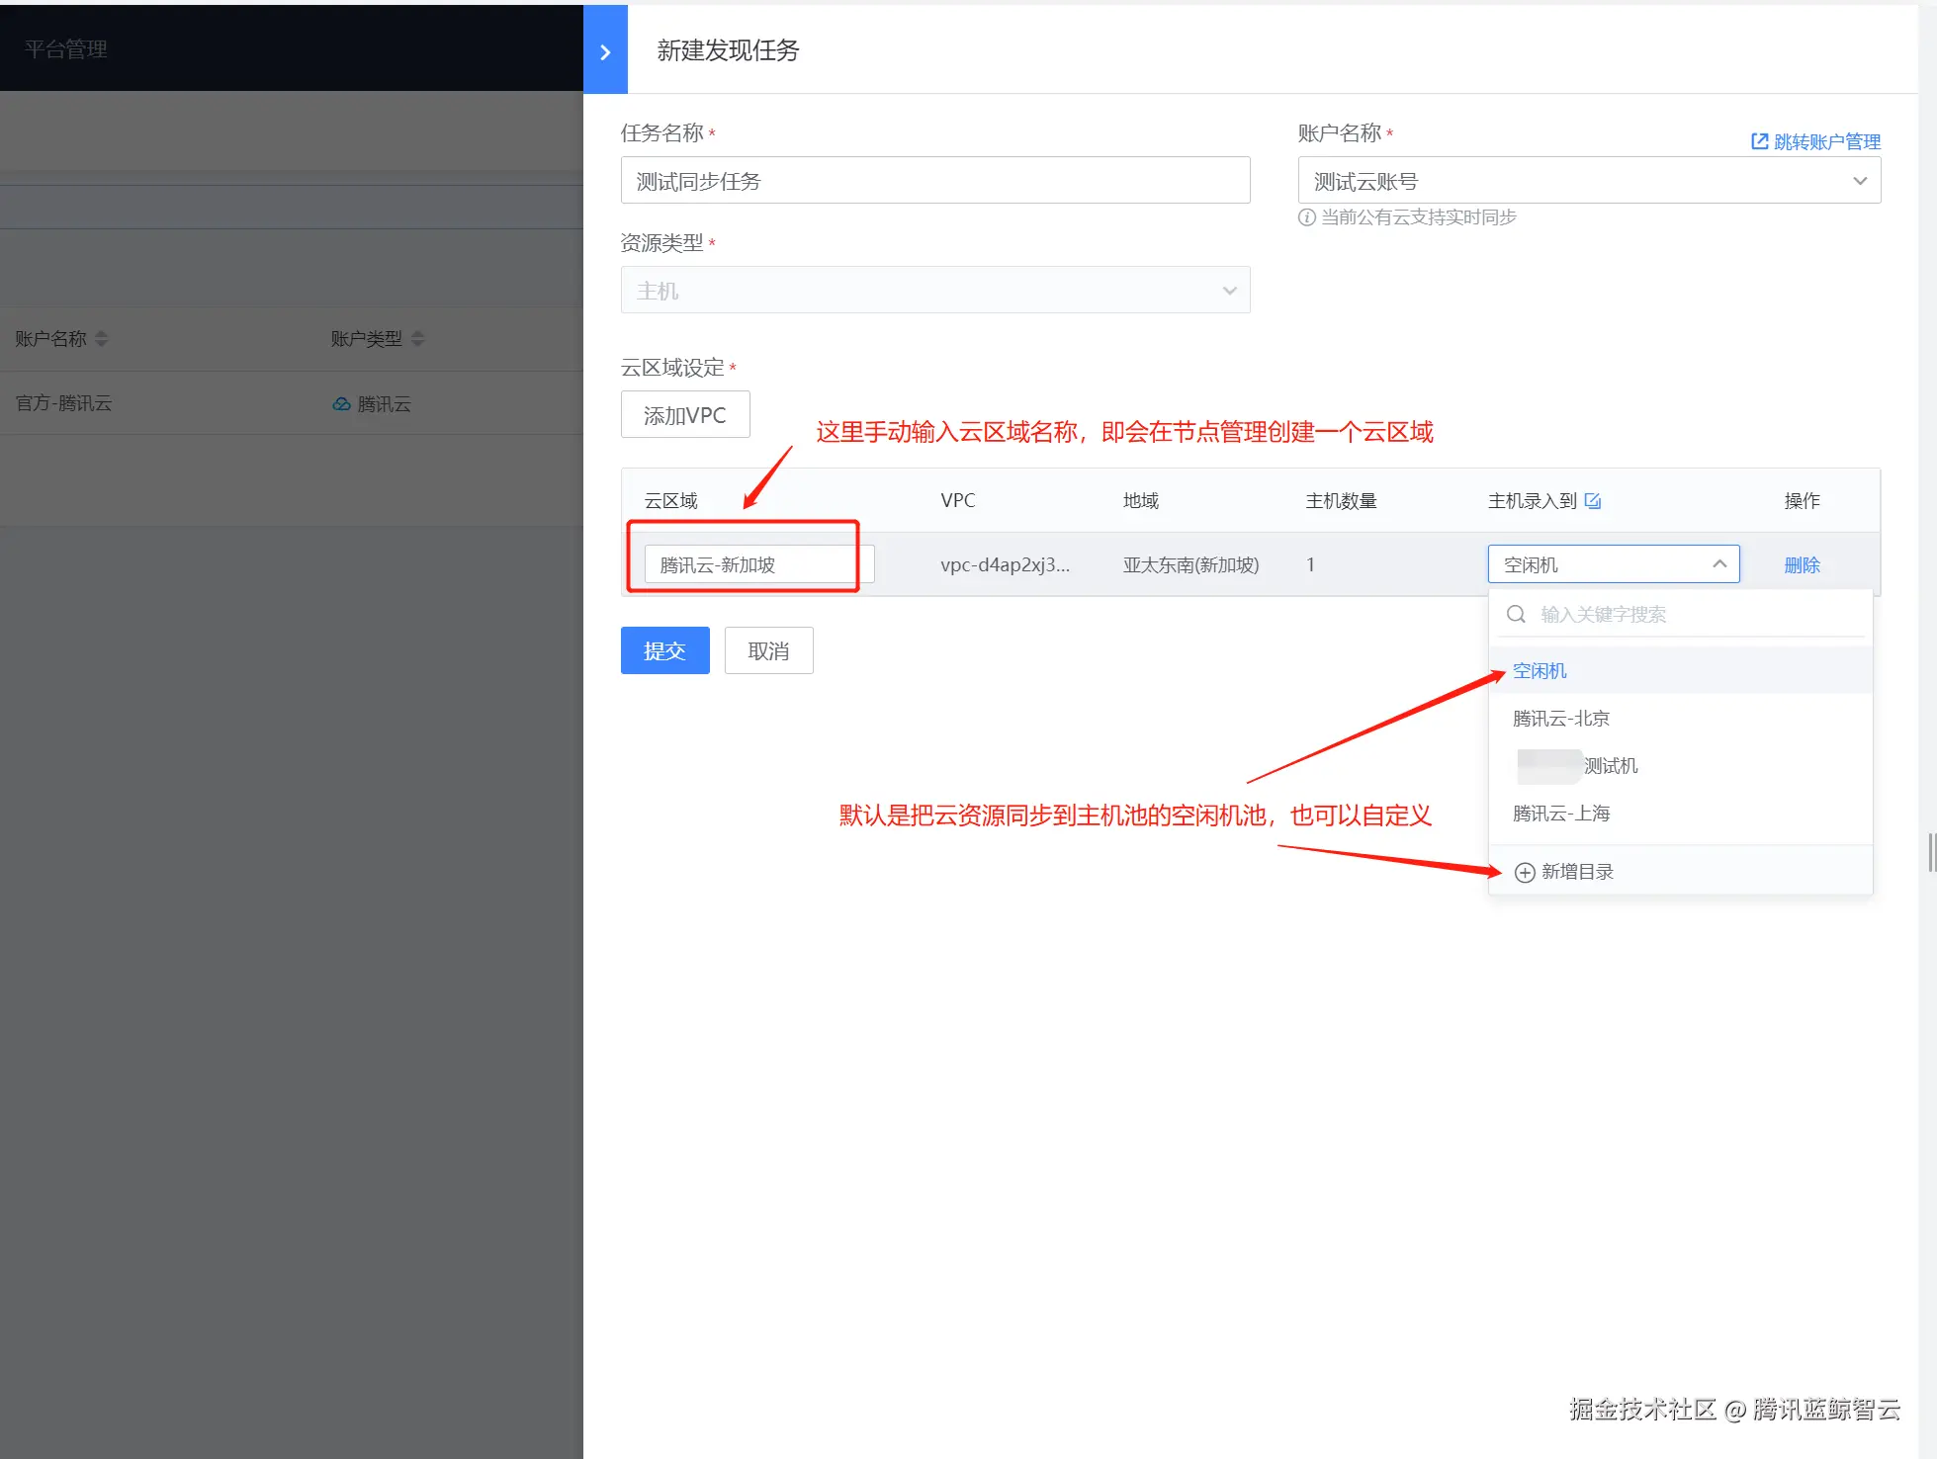Screen dimensions: 1937x1459
Task: Click the sort icon next to 账户类型 column
Action: pos(418,339)
